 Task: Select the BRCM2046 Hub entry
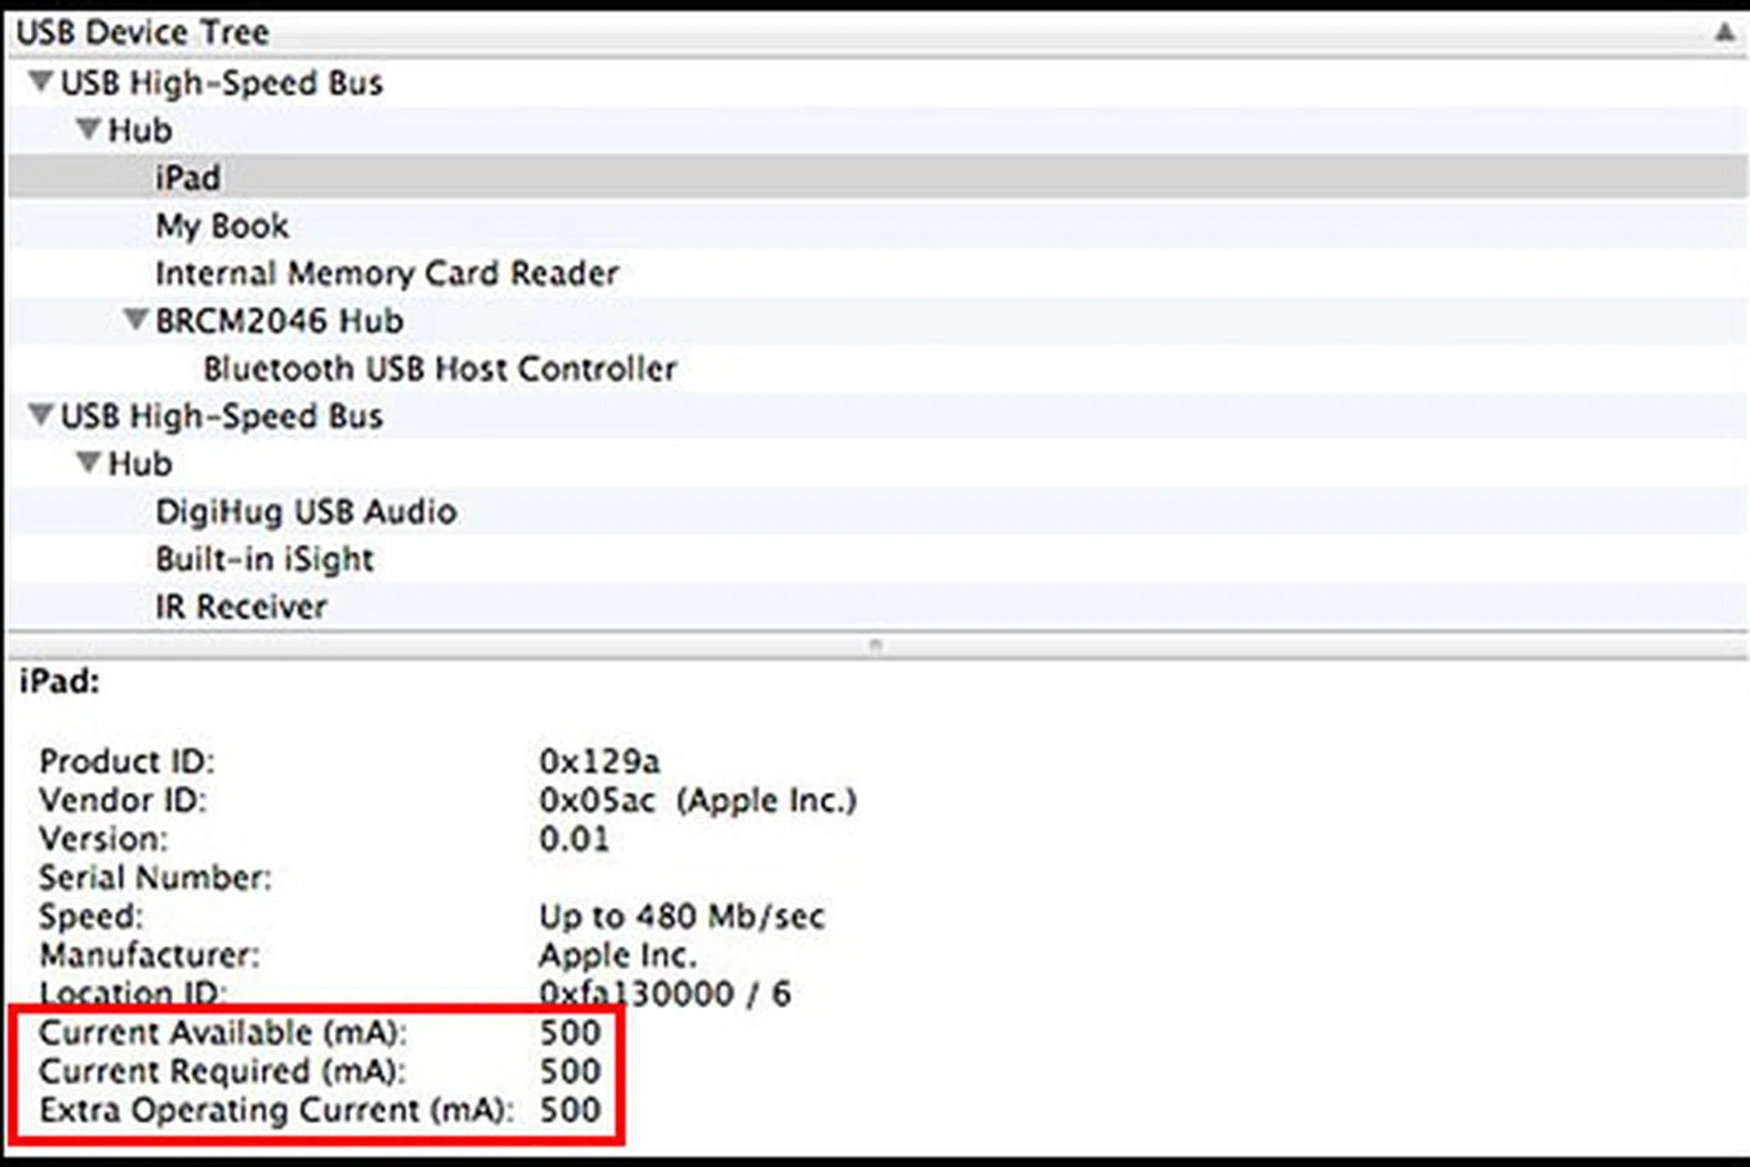click(279, 321)
